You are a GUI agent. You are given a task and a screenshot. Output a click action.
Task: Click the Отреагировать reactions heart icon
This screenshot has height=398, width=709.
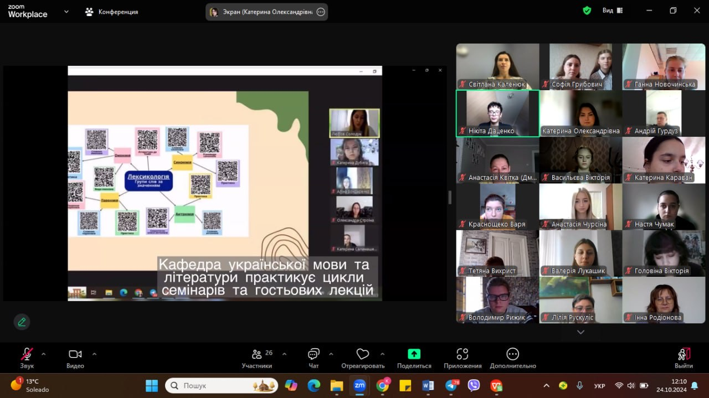[363, 355]
